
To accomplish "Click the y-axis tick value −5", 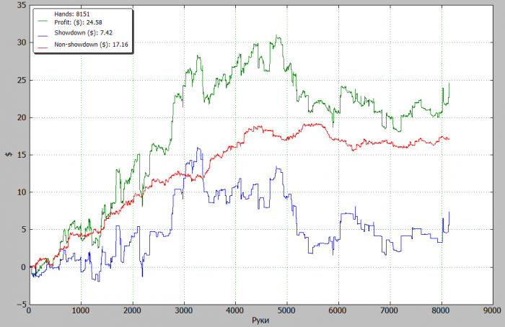I will point(22,304).
